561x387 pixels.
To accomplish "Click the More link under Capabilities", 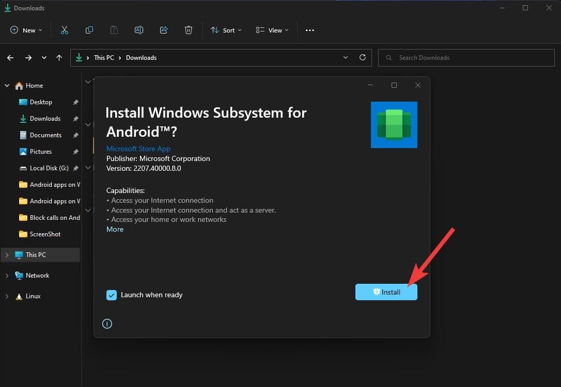I will (115, 229).
